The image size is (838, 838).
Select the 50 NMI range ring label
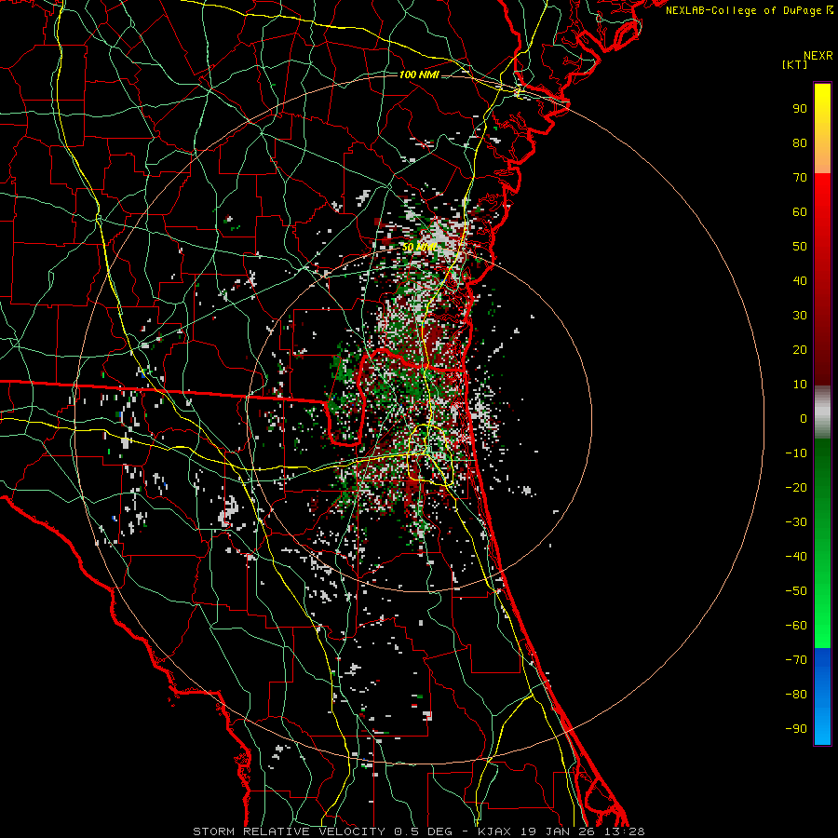click(x=419, y=248)
